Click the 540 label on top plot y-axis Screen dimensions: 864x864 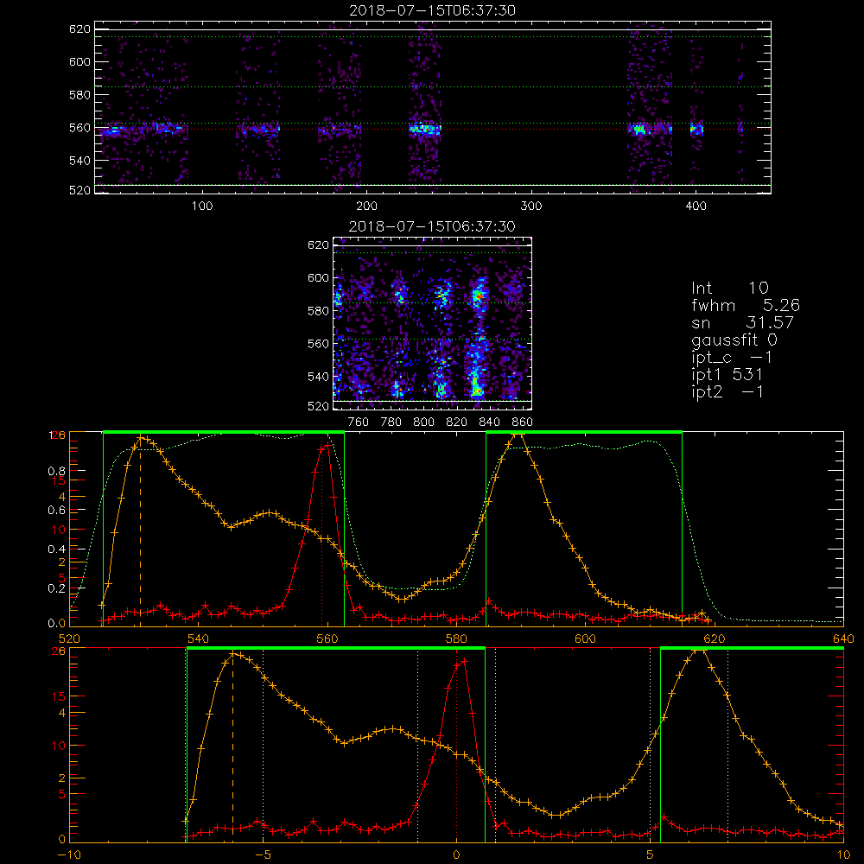pyautogui.click(x=79, y=161)
